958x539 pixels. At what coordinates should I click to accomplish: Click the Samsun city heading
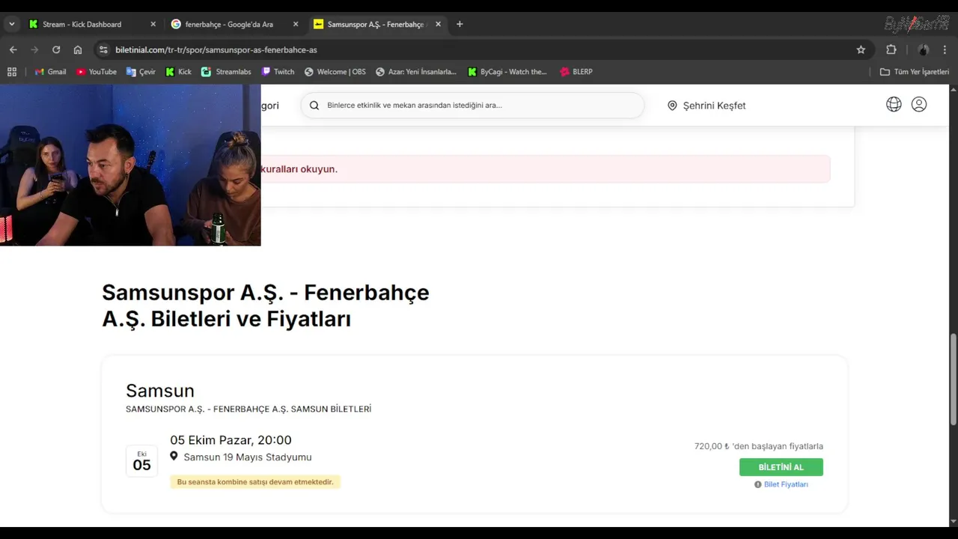click(160, 391)
